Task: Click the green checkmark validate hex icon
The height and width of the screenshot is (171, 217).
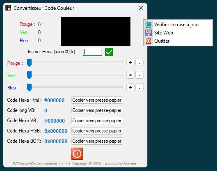Action: [x=109, y=52]
